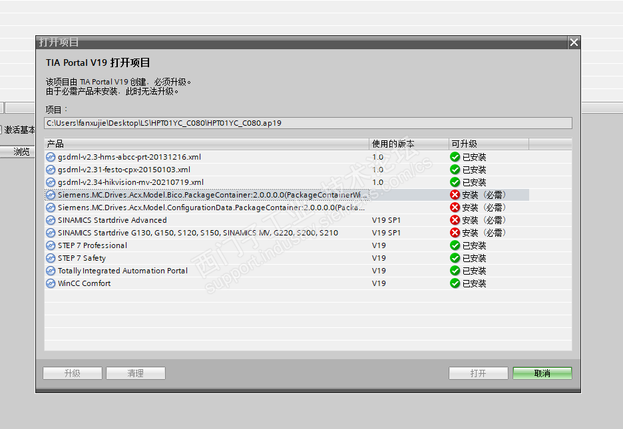Screen dimensions: 623x429
Task: Click 已安装 status text of STEP 7 Safety
Action: 475,258
